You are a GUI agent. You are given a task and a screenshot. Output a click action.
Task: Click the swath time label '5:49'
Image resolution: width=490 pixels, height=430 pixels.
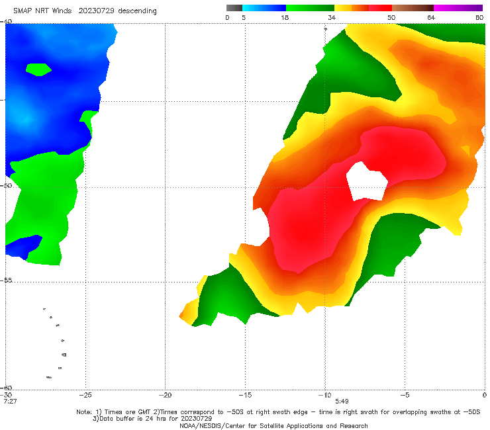[342, 401]
